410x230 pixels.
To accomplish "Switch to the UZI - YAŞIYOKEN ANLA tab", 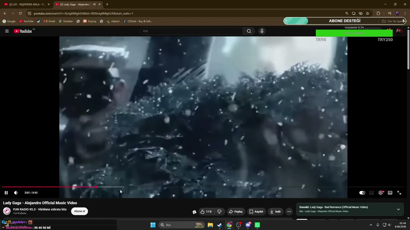I will click(27, 4).
